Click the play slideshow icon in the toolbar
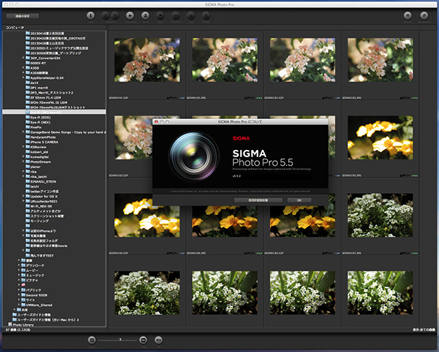Viewport: 439px width, 352px height. [x=131, y=15]
